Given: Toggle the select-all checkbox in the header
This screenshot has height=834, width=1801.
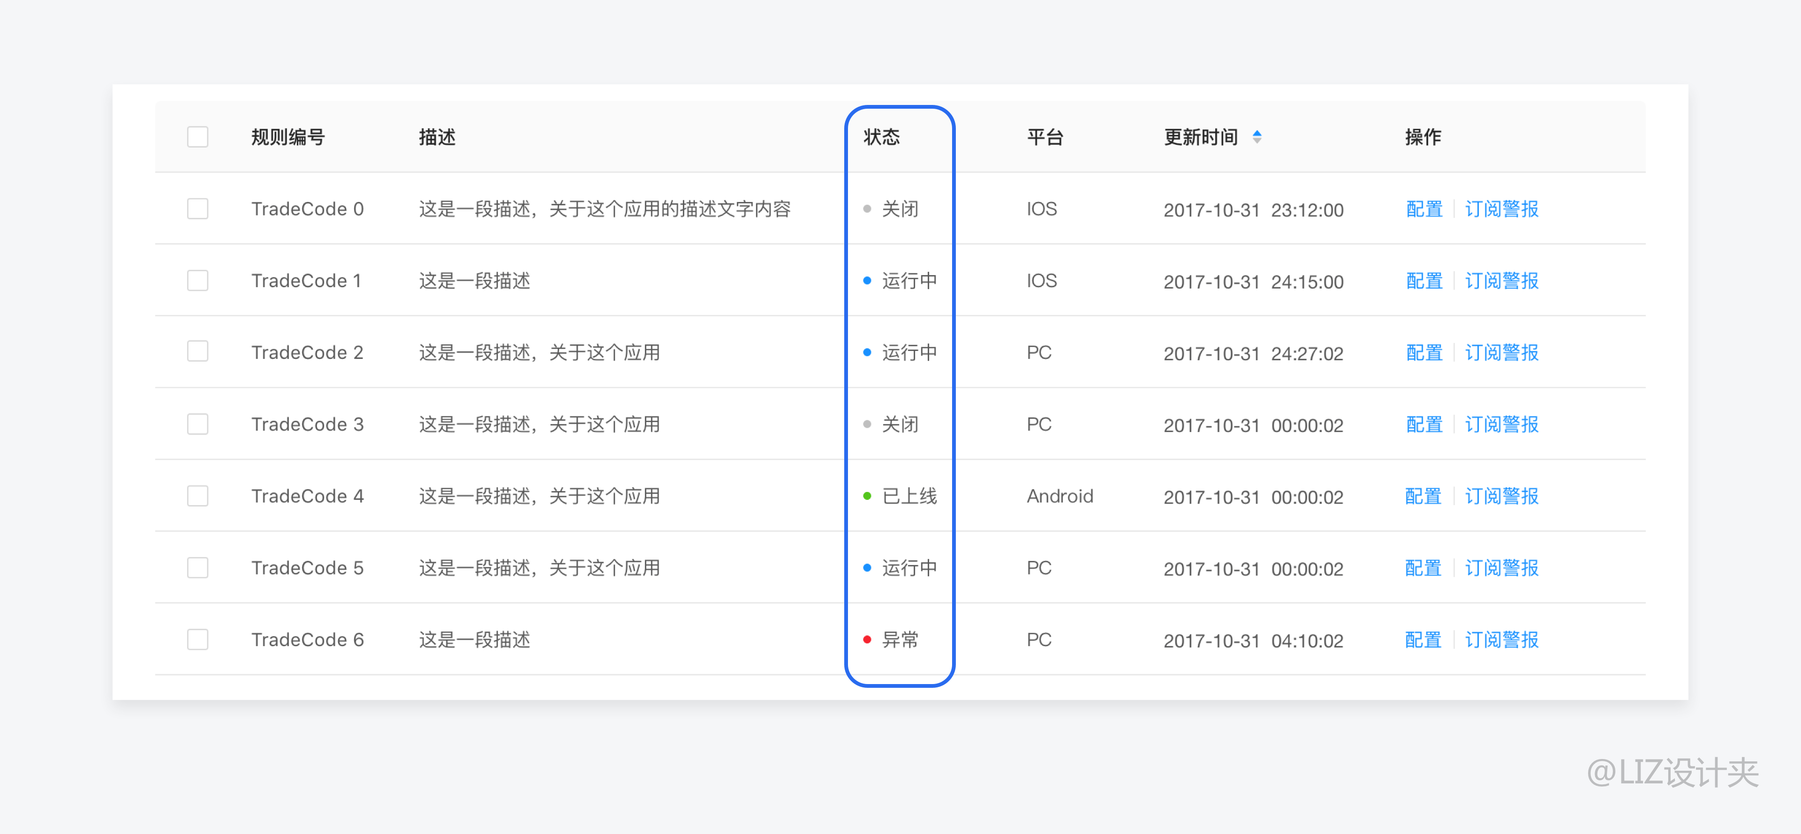Looking at the screenshot, I should 197,138.
